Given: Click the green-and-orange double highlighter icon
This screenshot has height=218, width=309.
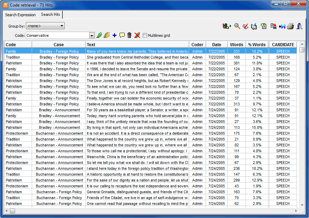Looking at the screenshot, I should point(106,35).
